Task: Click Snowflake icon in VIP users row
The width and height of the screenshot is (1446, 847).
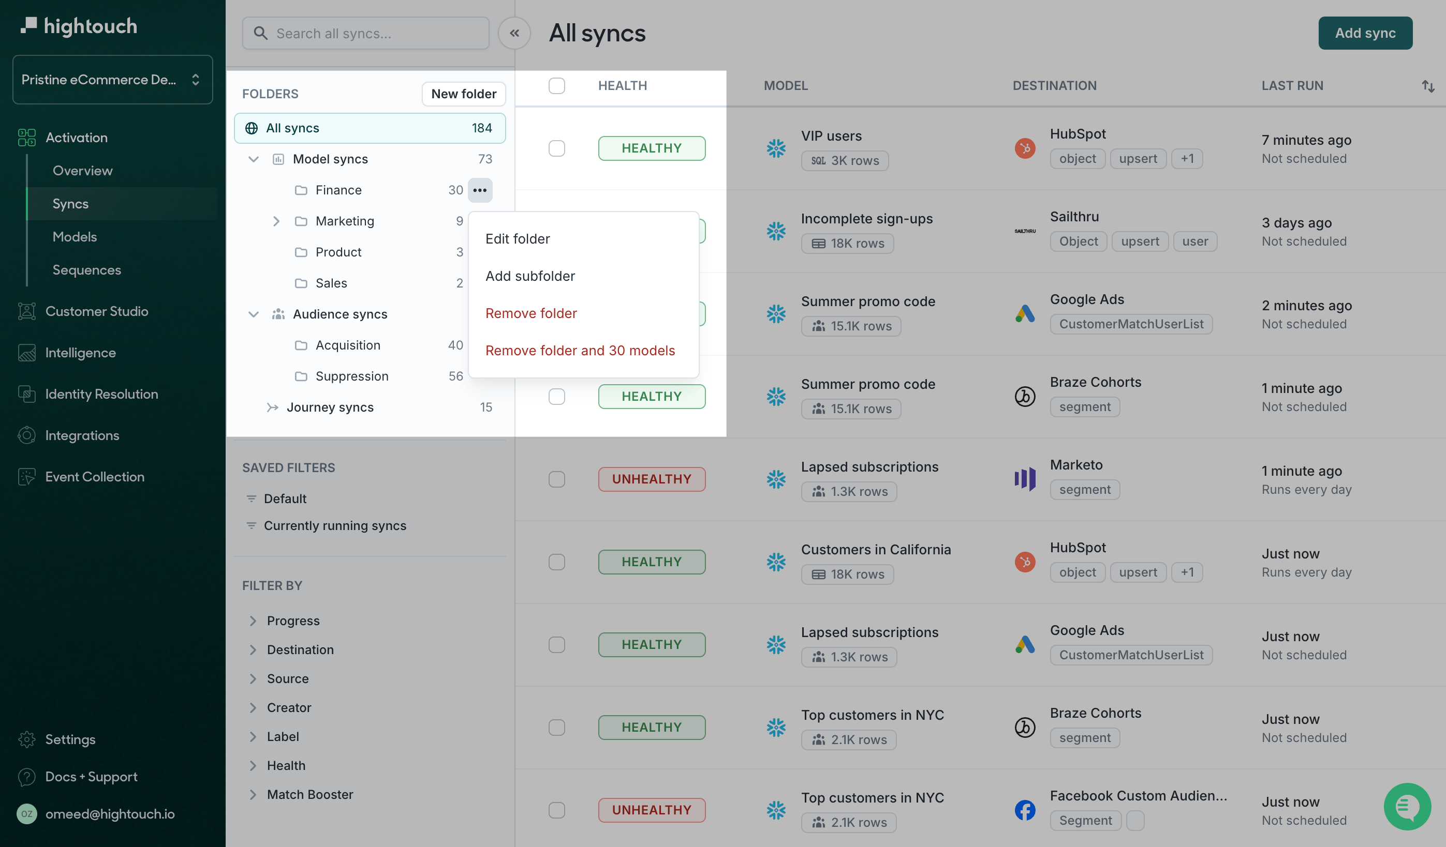Action: coord(776,148)
